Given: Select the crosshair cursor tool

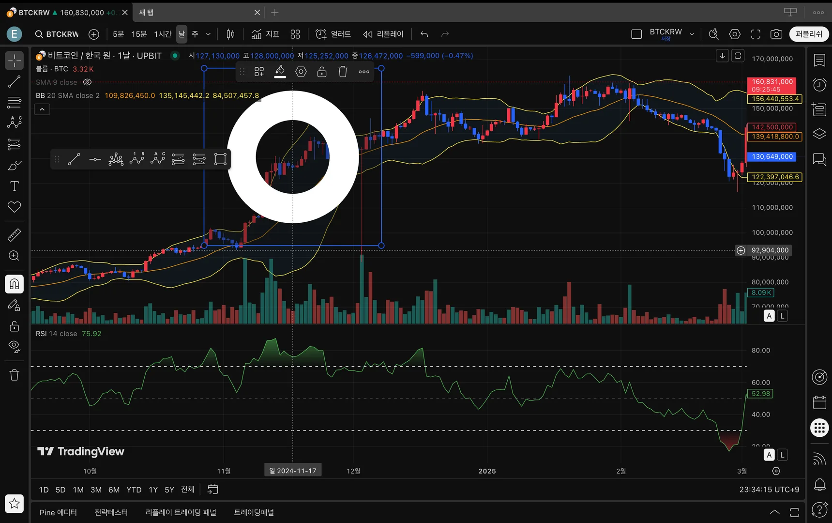Looking at the screenshot, I should coord(15,61).
